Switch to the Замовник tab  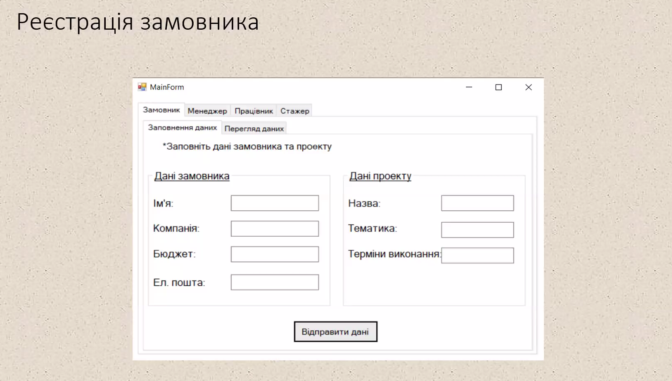point(161,110)
